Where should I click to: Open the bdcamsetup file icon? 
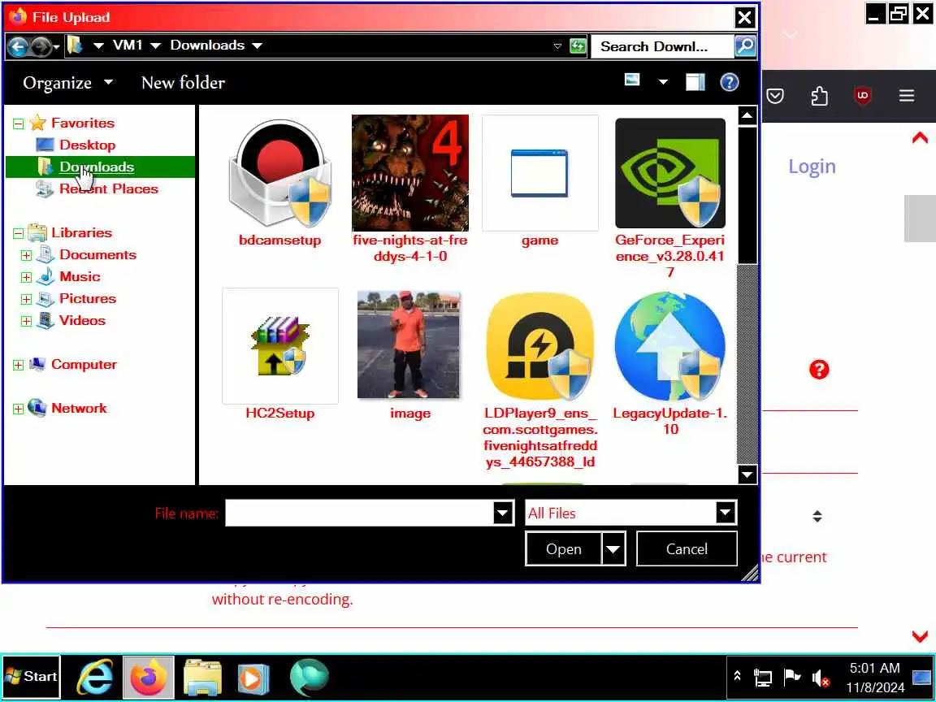[279, 173]
